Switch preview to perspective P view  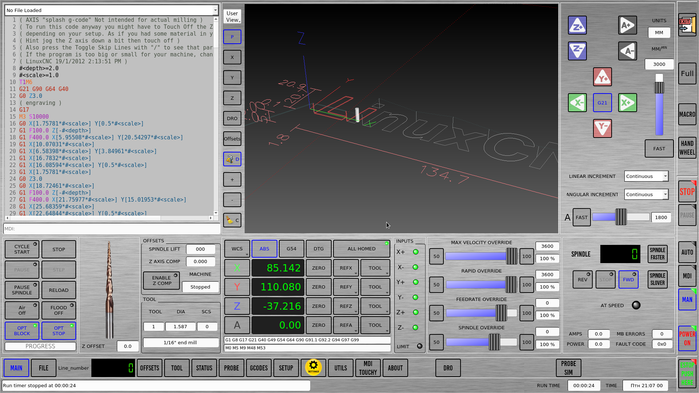pos(232,37)
